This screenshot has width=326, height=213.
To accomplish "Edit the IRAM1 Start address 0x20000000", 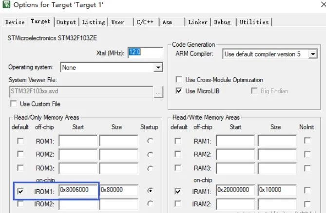I will tap(235, 190).
